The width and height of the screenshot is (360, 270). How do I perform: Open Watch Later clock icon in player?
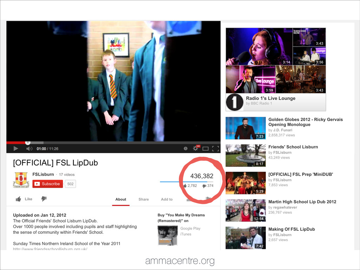click(x=186, y=149)
